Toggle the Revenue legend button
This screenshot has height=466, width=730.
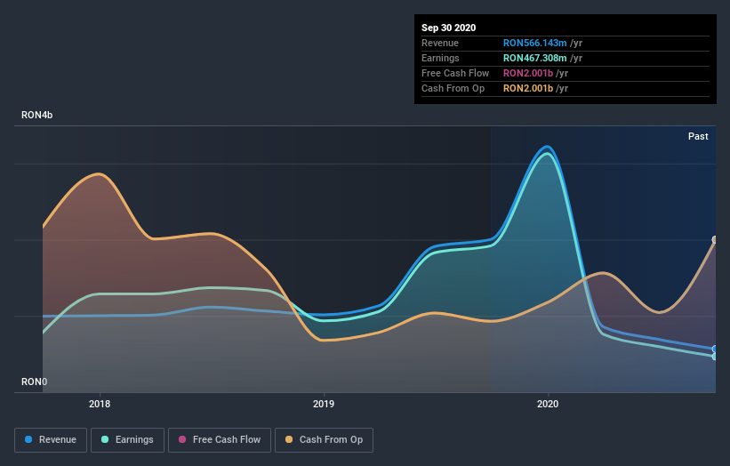pyautogui.click(x=51, y=440)
